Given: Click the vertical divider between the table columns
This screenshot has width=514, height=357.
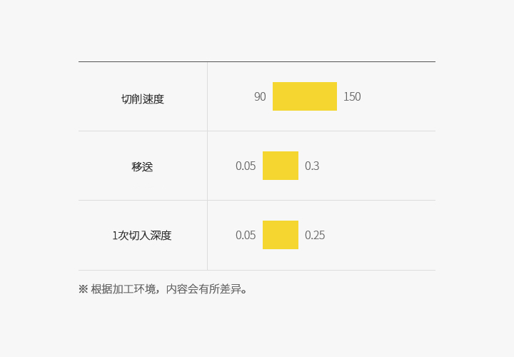Looking at the screenshot, I should 207,166.
